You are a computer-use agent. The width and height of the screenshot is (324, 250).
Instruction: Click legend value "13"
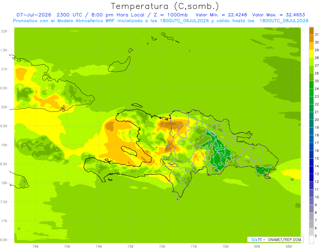click(317, 174)
